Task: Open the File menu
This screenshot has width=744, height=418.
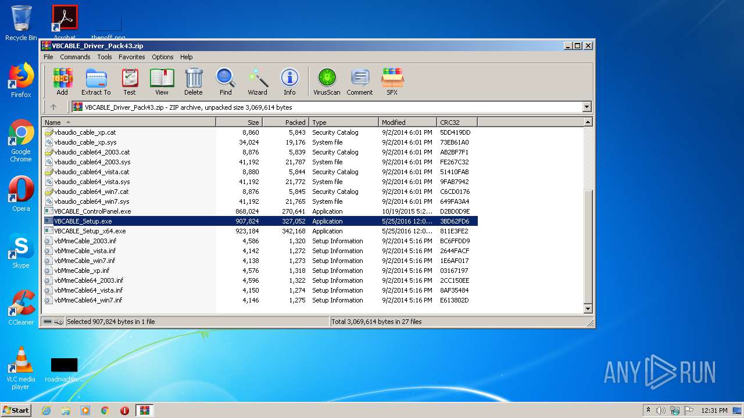Action: [x=48, y=57]
